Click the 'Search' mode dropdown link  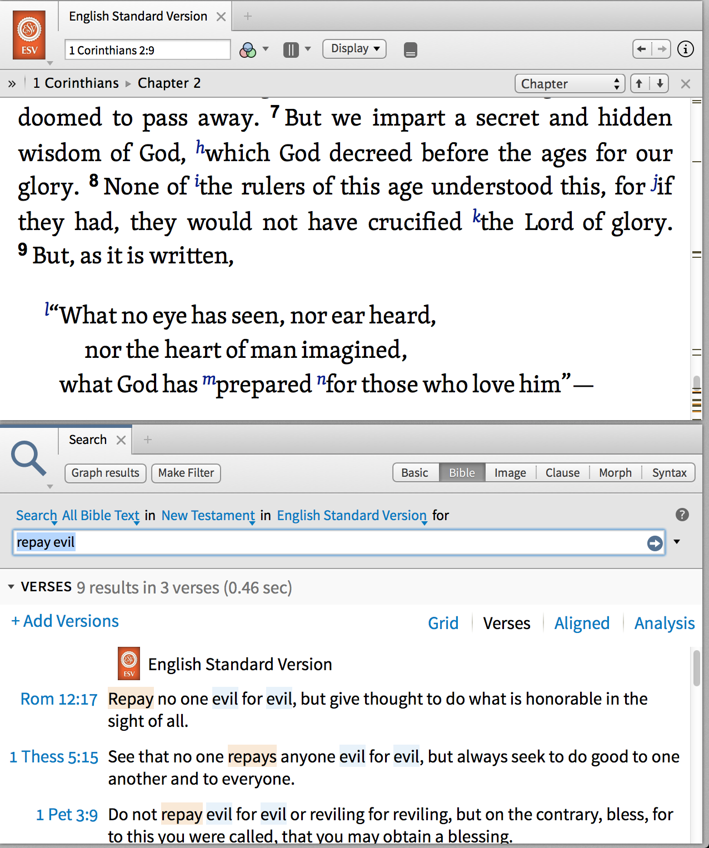[37, 516]
